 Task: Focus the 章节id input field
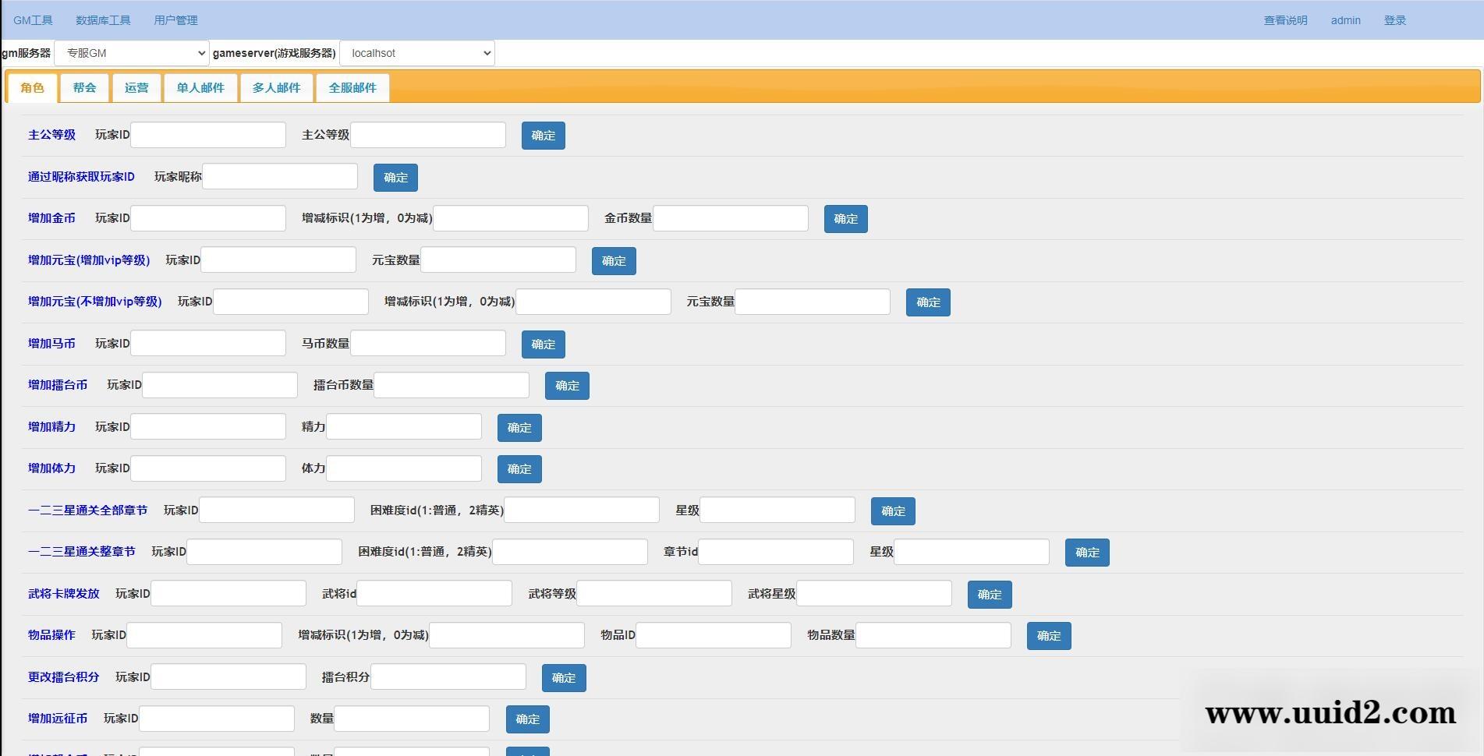(x=776, y=552)
